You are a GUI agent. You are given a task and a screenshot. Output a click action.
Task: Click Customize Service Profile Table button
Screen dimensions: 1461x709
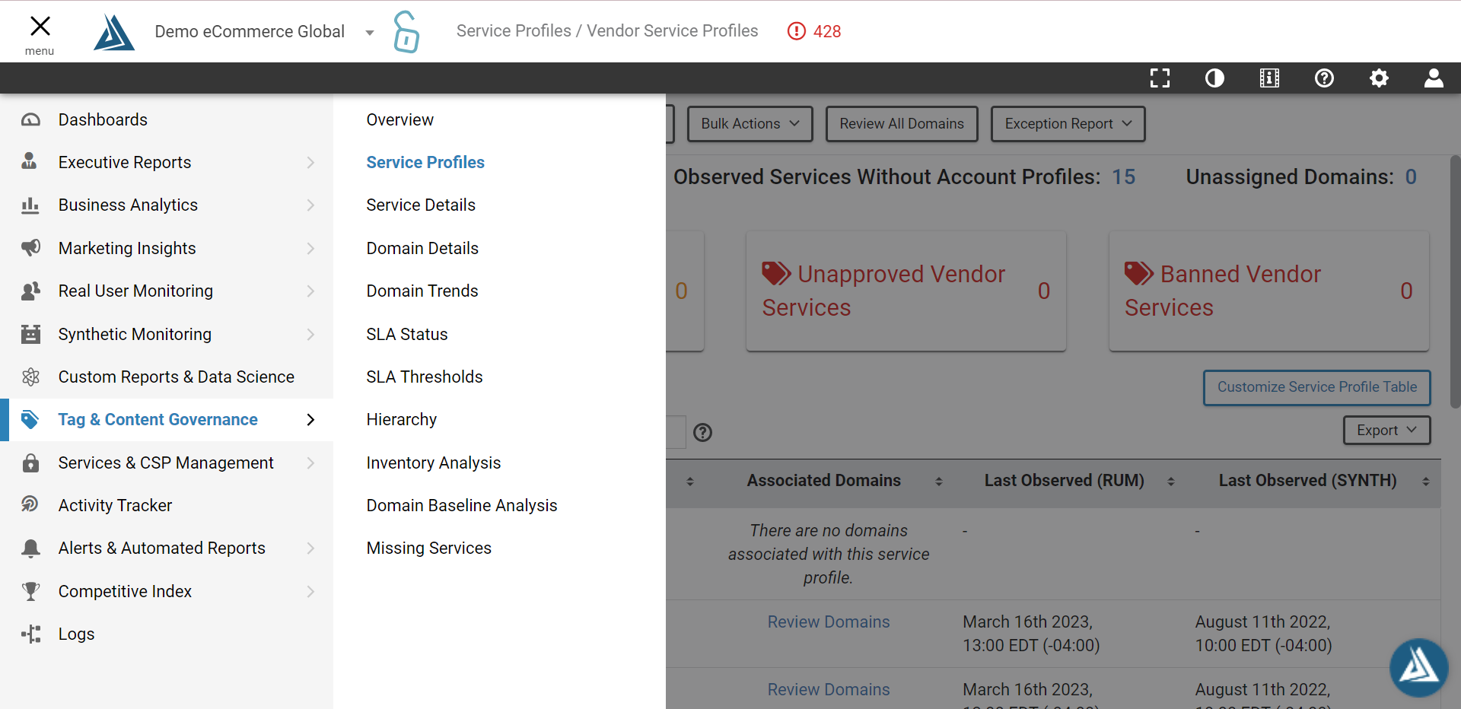pos(1317,387)
